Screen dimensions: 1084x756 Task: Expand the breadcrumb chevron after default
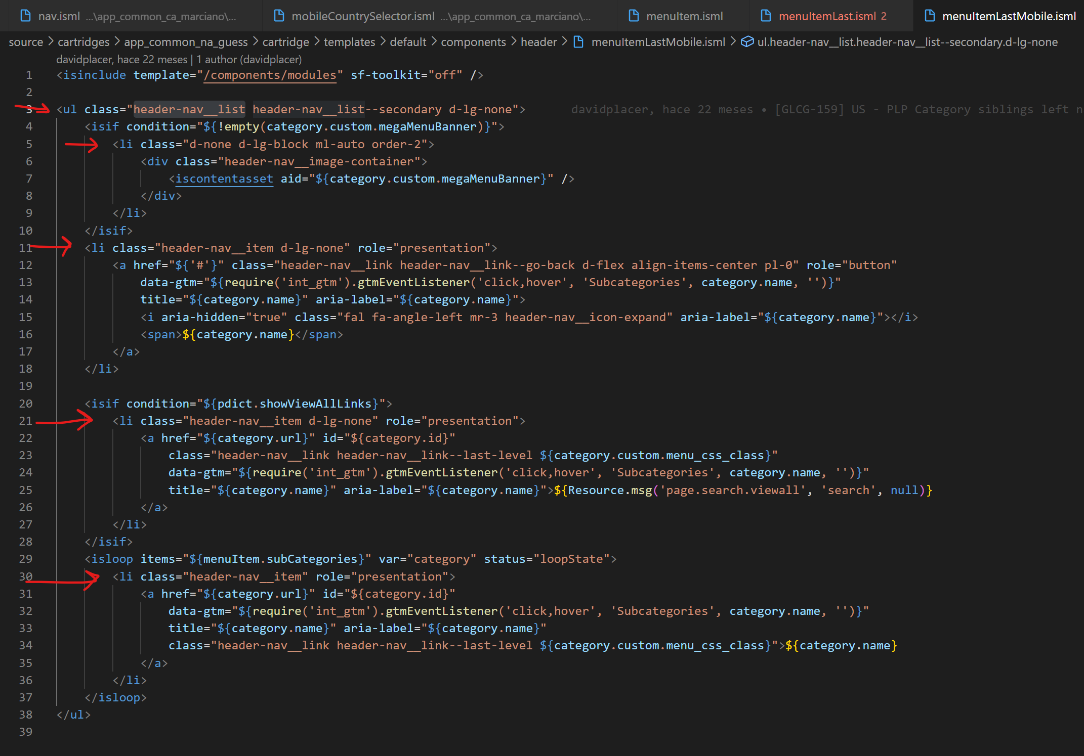click(x=434, y=42)
